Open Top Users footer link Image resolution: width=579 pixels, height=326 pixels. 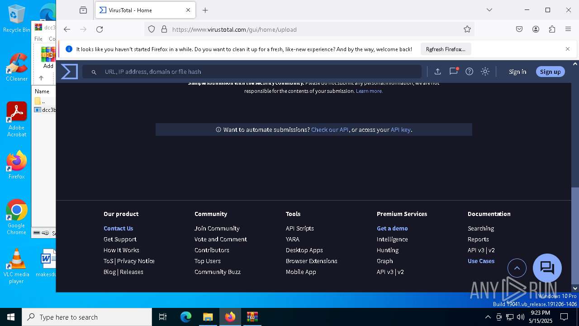point(208,261)
